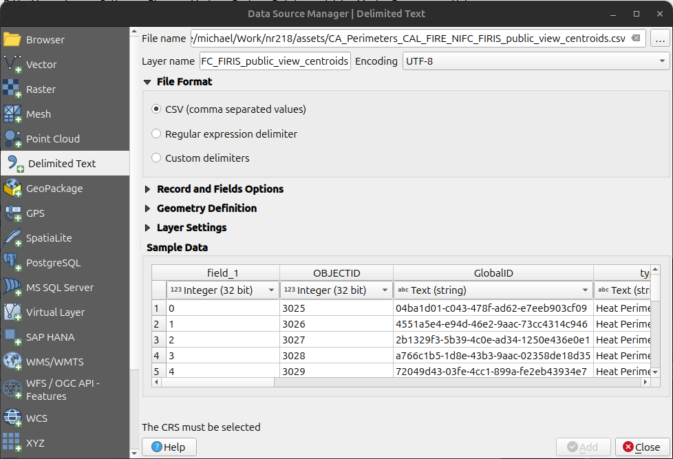The height and width of the screenshot is (459, 673).
Task: Open the Encoding UTF-8 dropdown
Action: pyautogui.click(x=535, y=61)
